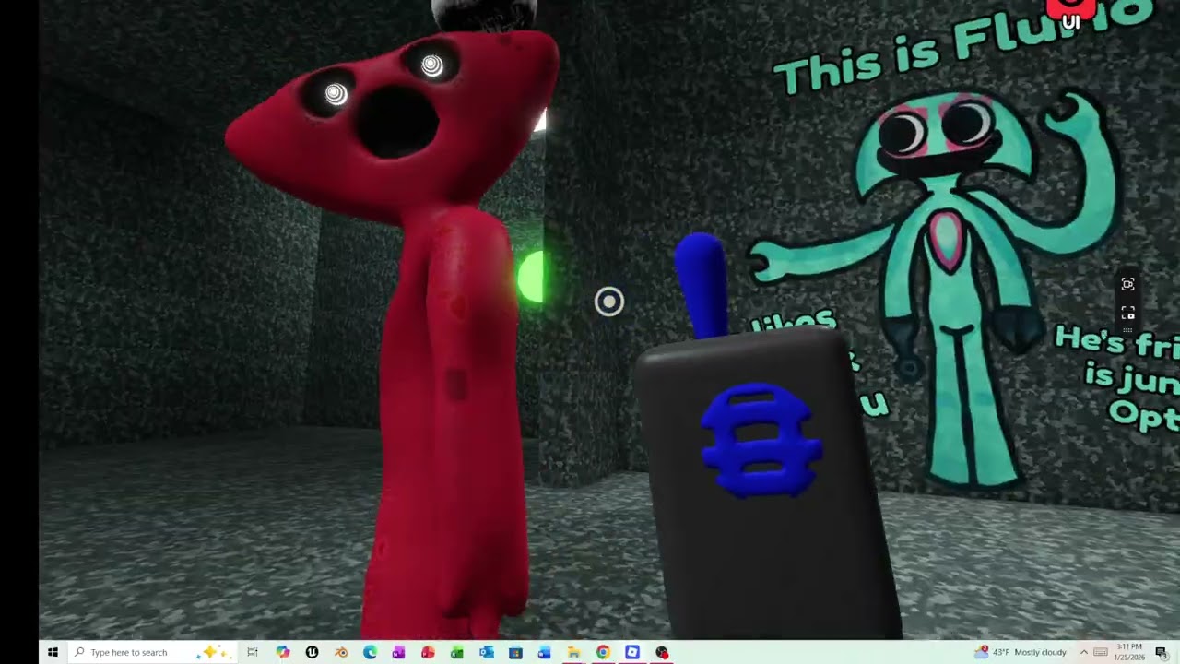Image resolution: width=1180 pixels, height=664 pixels.
Task: Click the taskbar search box
Action: [152, 652]
